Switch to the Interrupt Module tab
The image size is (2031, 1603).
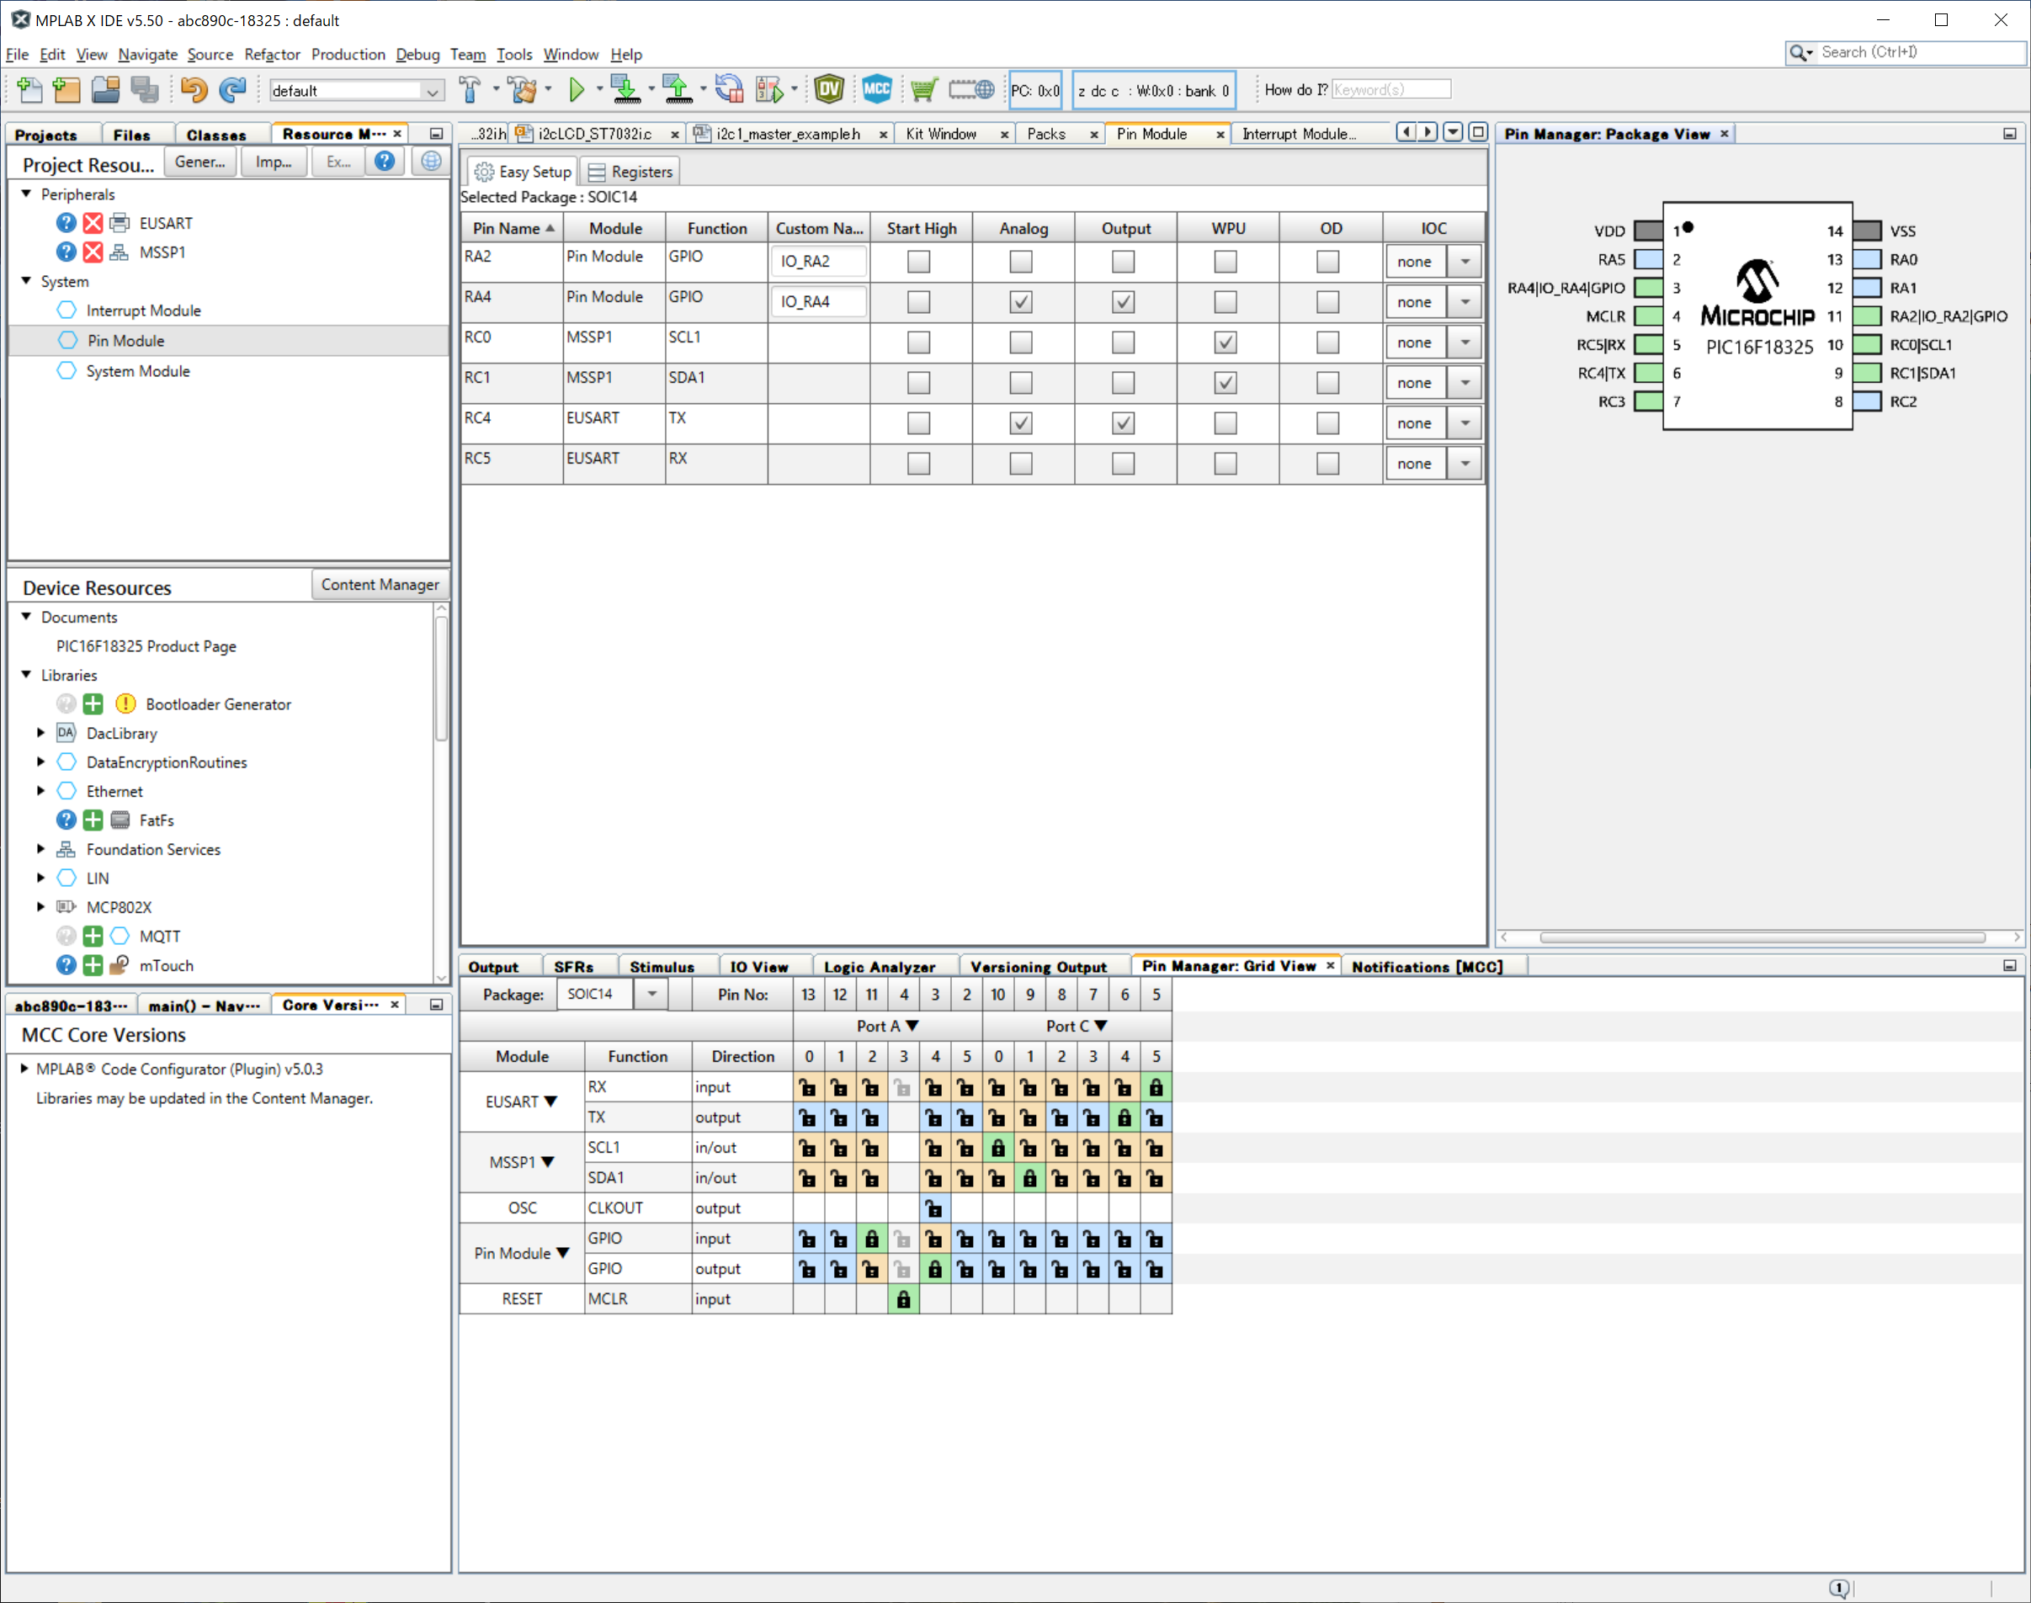1300,134
